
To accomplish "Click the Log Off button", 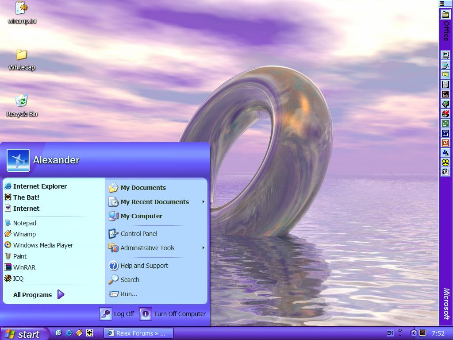I will pyautogui.click(x=117, y=314).
